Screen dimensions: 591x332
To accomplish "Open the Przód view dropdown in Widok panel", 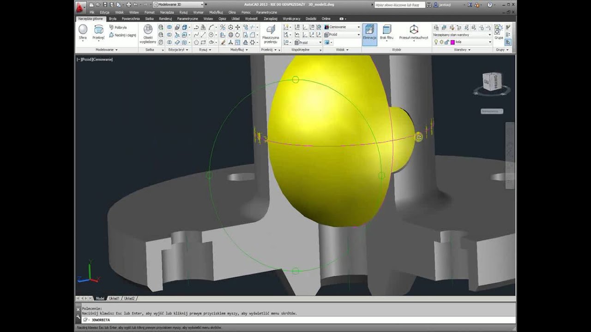I will 342,35.
